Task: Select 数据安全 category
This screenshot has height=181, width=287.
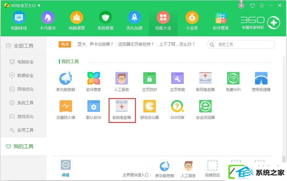Action: [24, 75]
